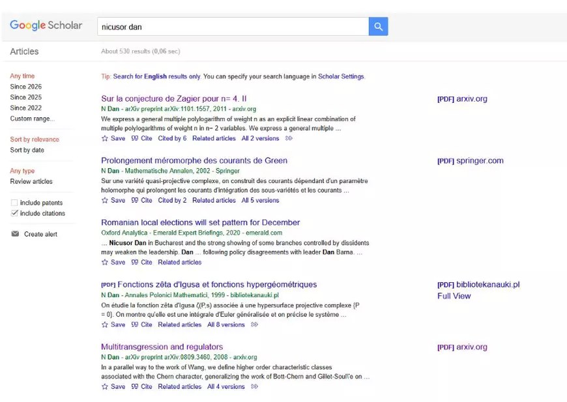567x402 pixels.
Task: Enable the include patents checkbox
Action: [x=14, y=203]
